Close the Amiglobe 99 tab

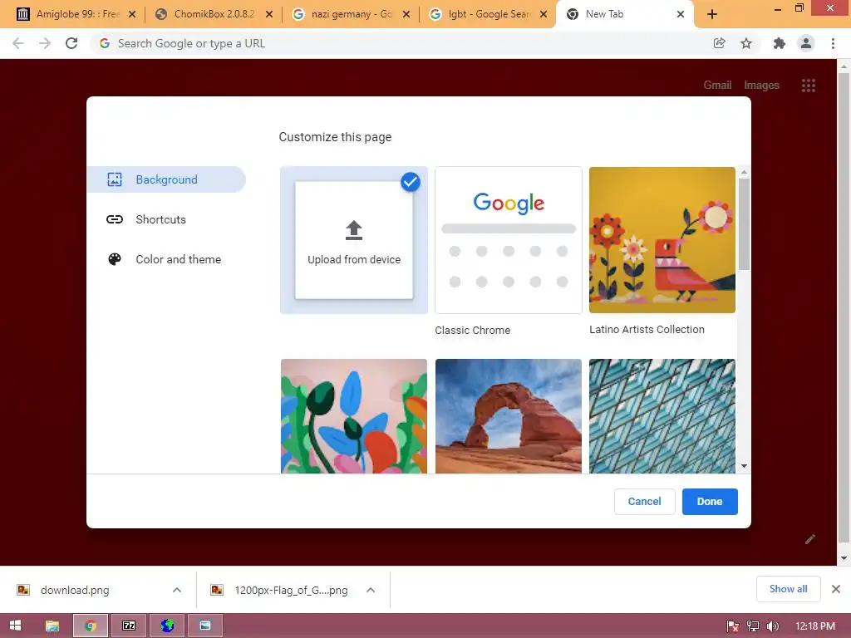click(132, 15)
